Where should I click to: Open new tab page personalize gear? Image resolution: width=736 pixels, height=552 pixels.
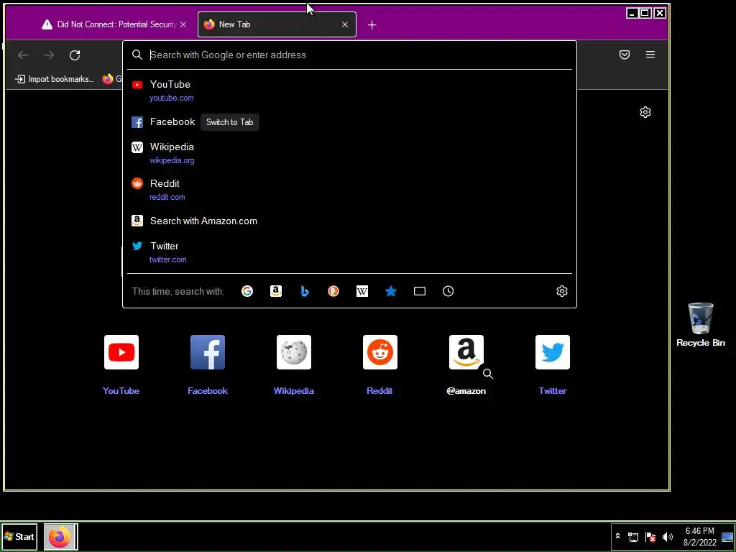pyautogui.click(x=645, y=111)
